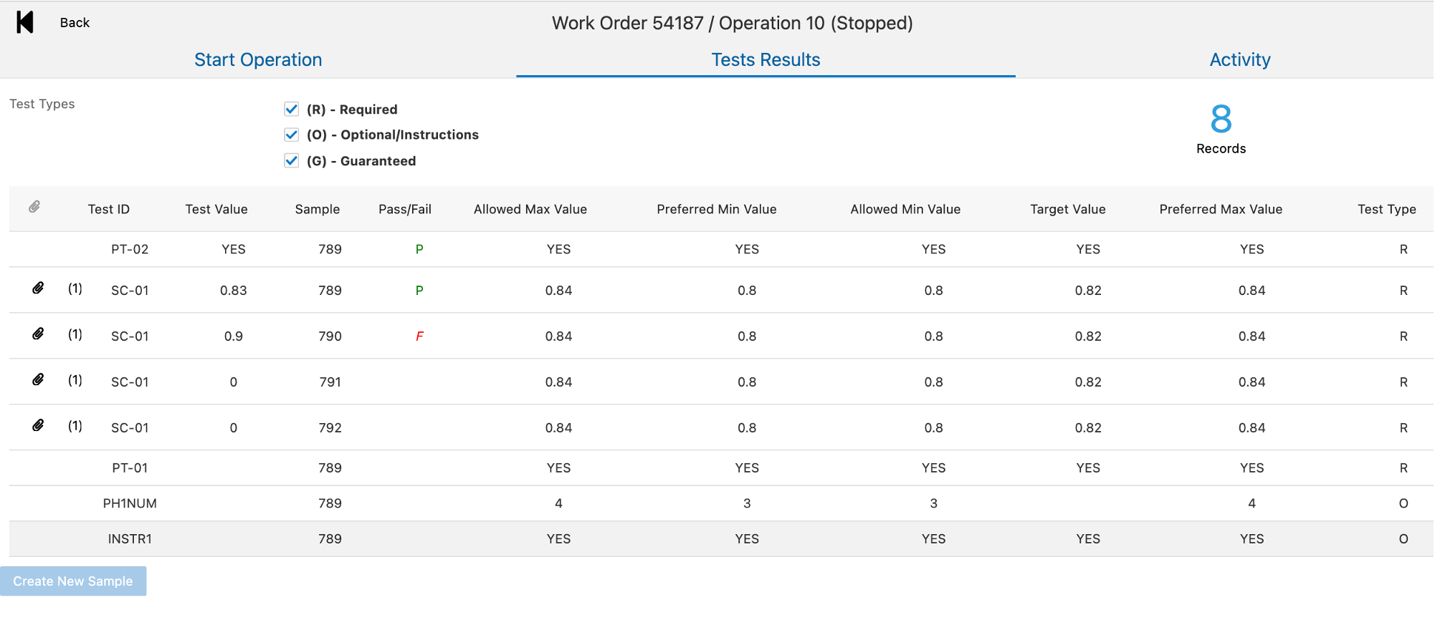Click the Pass/Fail column header
Image resolution: width=1435 pixels, height=620 pixels.
pos(404,209)
